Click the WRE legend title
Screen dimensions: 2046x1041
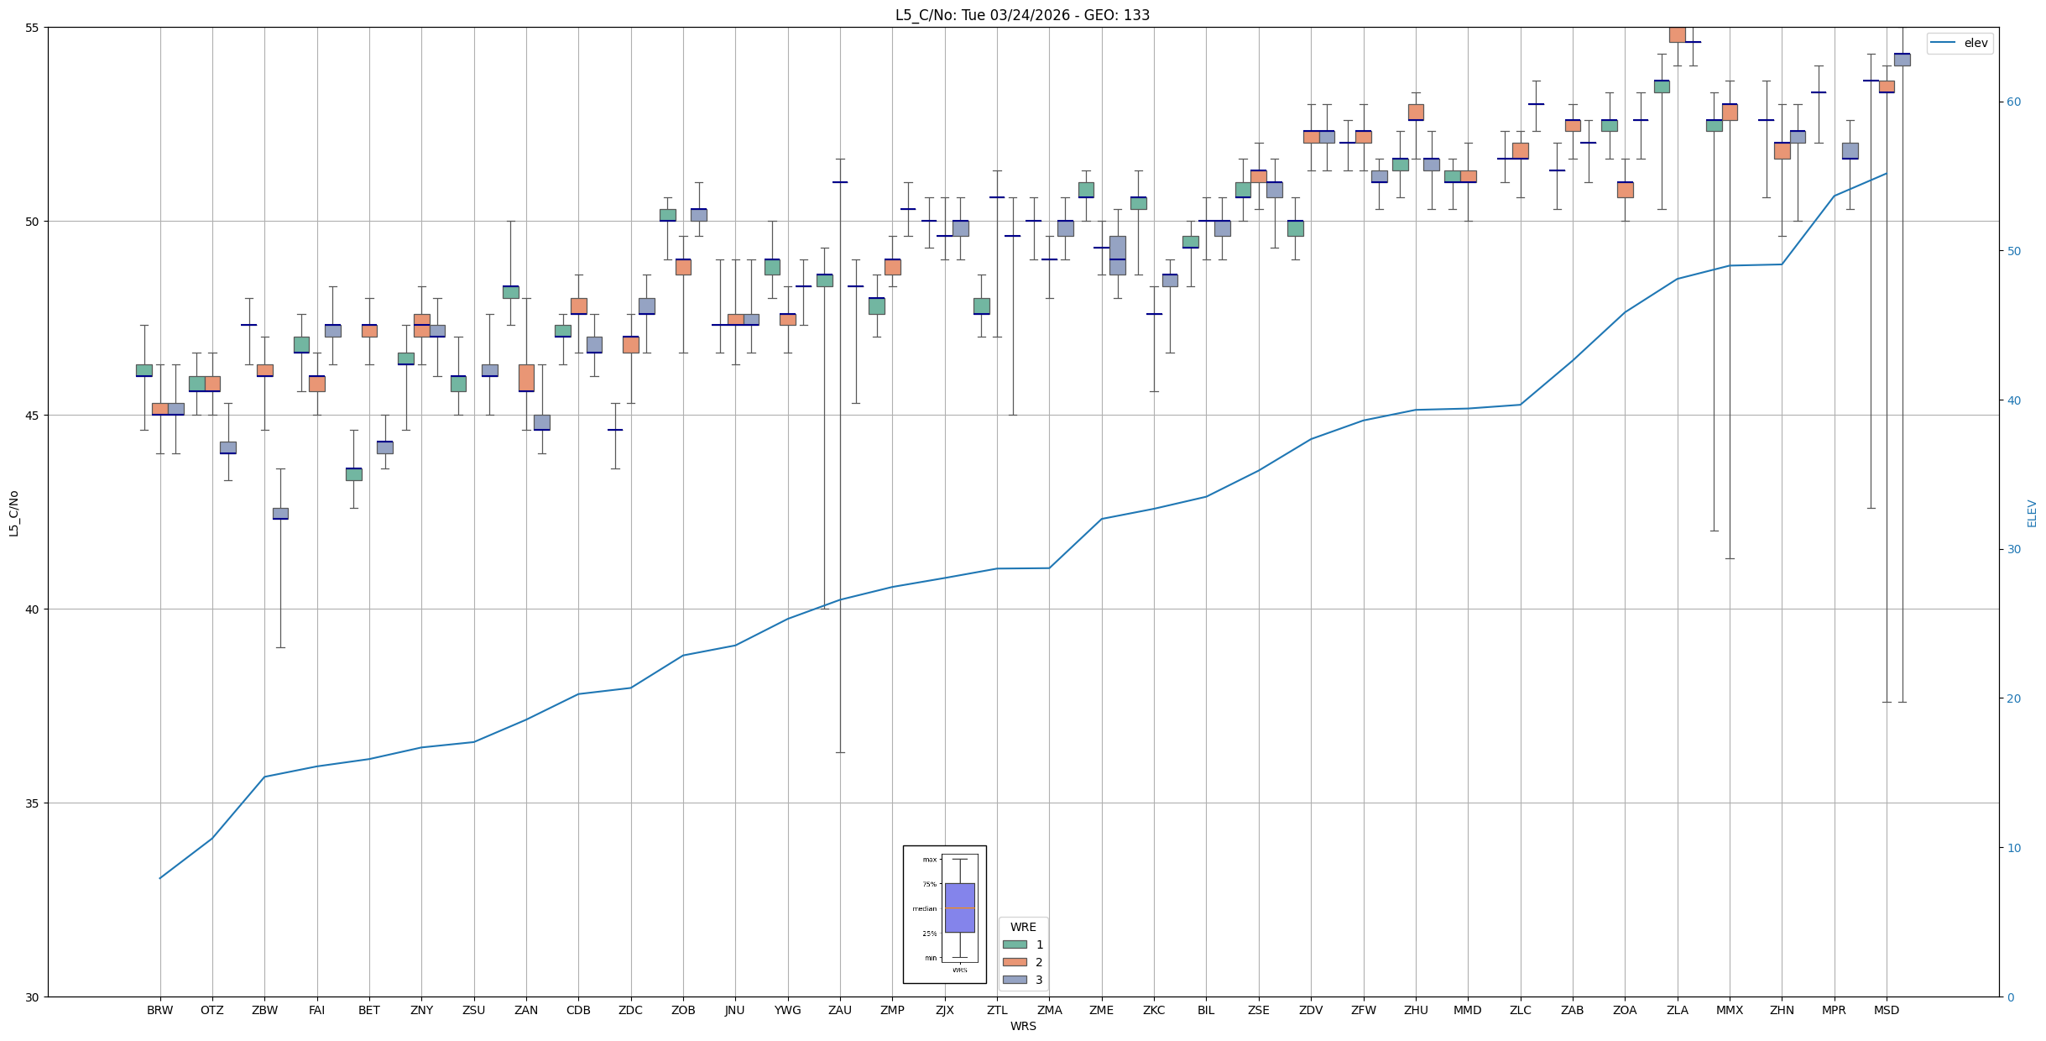click(1022, 927)
